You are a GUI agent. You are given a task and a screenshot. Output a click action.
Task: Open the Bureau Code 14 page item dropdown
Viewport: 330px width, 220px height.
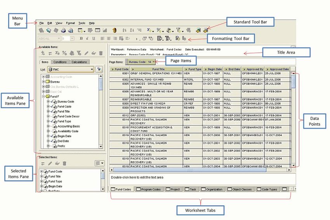click(154, 62)
